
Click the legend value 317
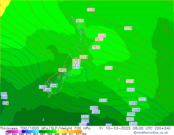pos(78,134)
